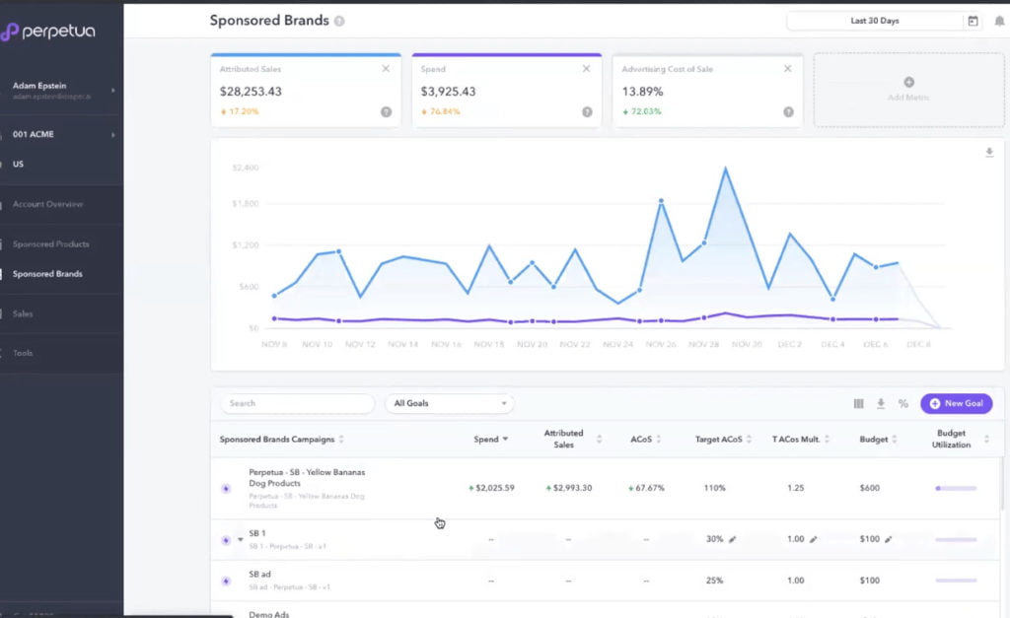The image size is (1010, 618).
Task: Open Sponsored Brands in the sidebar
Action: point(47,274)
